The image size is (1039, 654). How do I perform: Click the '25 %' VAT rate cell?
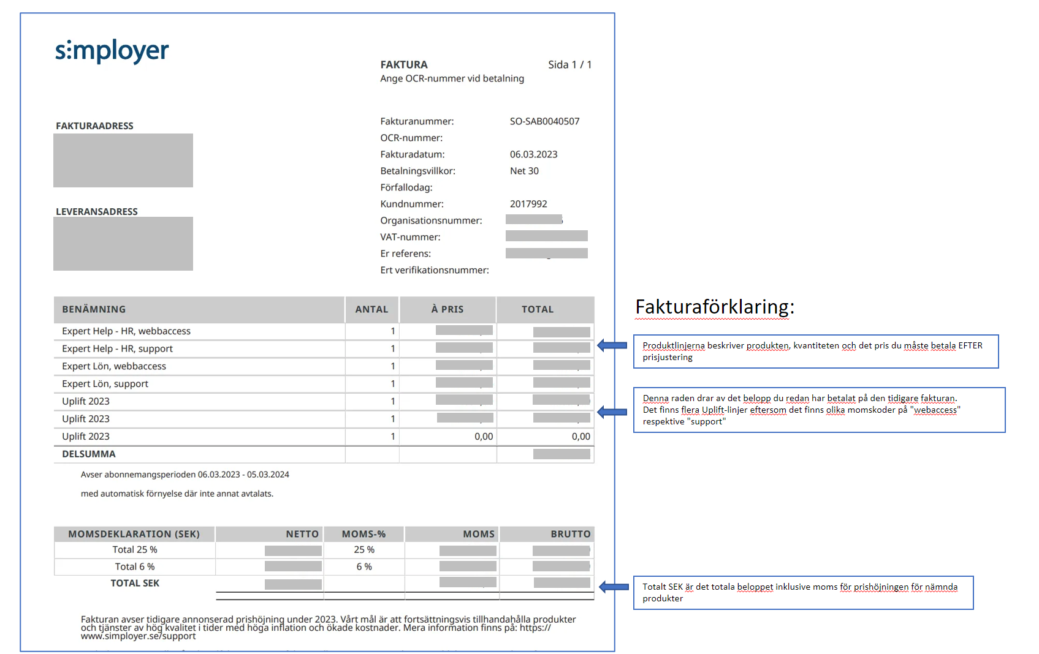click(364, 550)
